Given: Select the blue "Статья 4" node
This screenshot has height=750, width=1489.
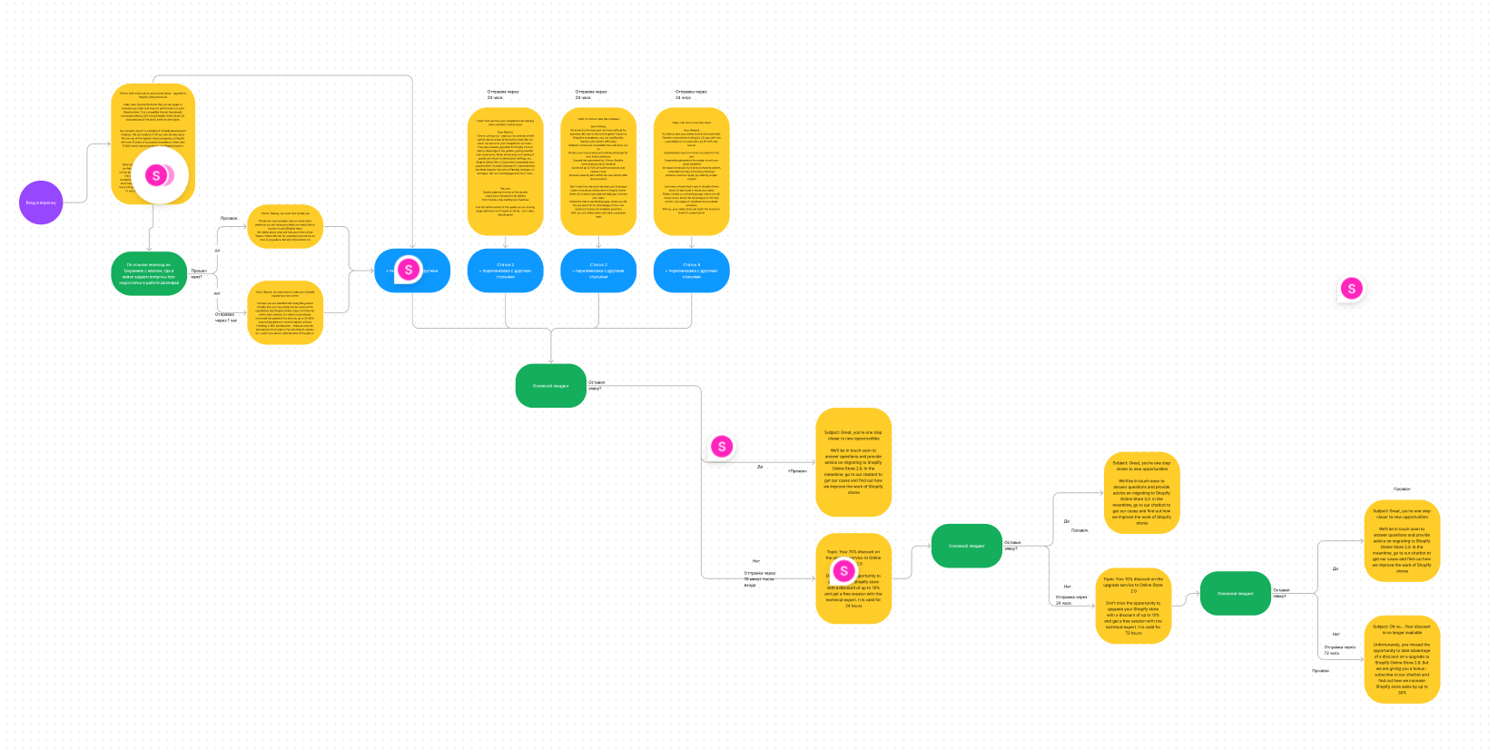Looking at the screenshot, I should point(692,271).
